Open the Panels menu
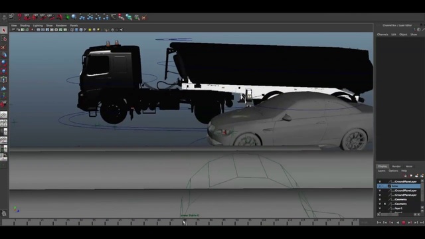Screen dimensions: 425x239 click(x=74, y=25)
